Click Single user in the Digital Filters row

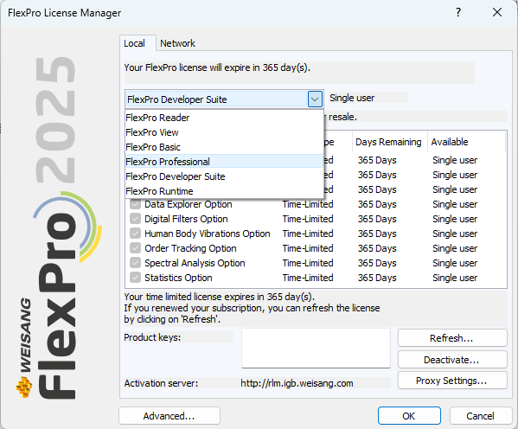(455, 219)
